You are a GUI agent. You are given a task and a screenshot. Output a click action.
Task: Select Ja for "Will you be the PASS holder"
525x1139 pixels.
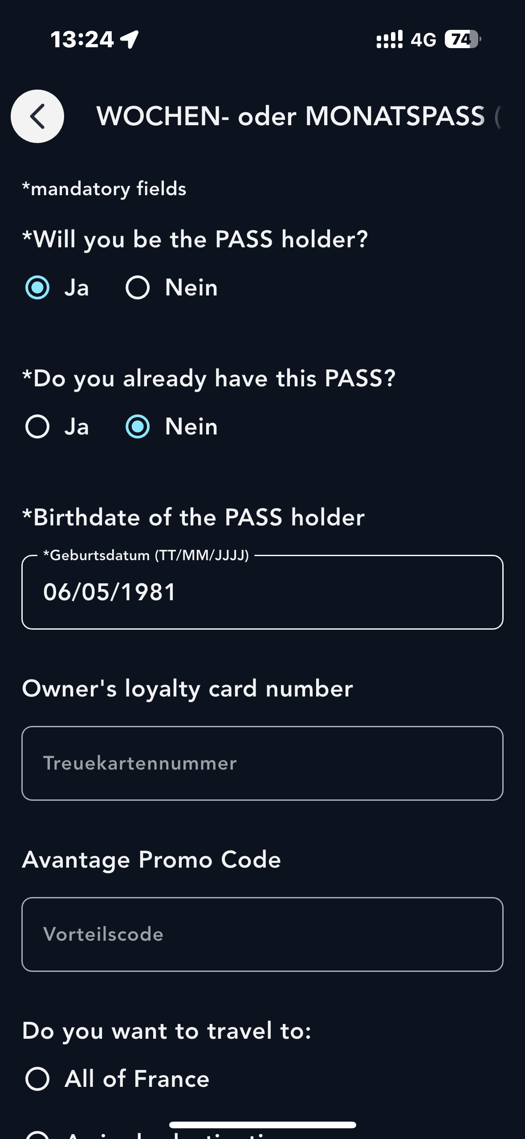[37, 287]
